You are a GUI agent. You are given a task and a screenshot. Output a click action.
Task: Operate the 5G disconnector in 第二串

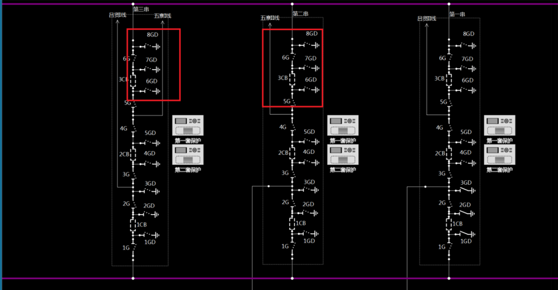click(x=292, y=101)
